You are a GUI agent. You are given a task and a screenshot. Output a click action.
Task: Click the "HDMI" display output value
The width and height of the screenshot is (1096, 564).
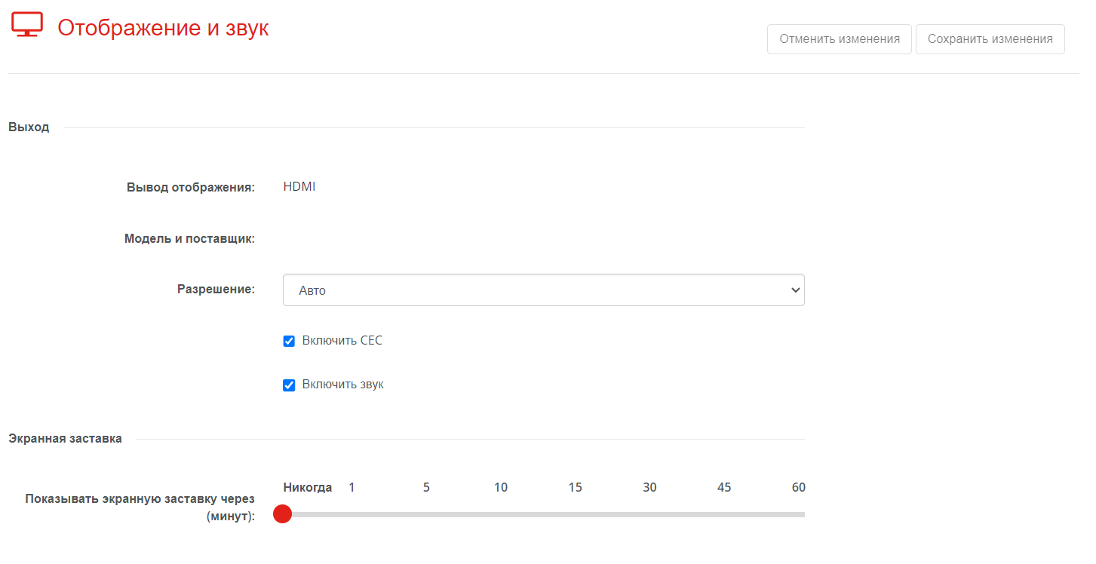[299, 186]
